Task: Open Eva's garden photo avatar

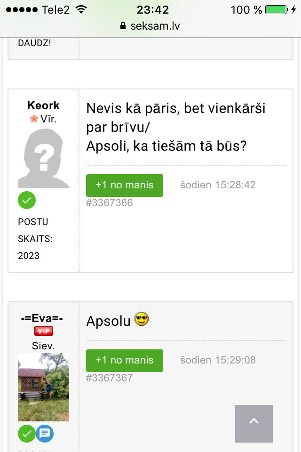Action: pyautogui.click(x=43, y=387)
